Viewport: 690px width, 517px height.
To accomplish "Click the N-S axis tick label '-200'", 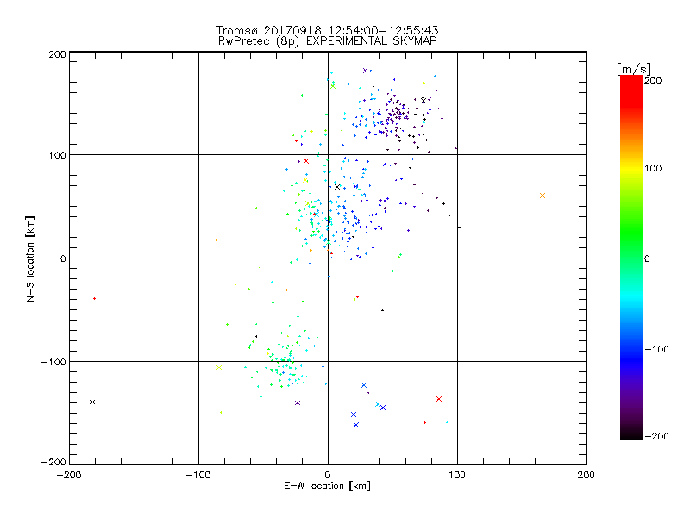I will pos(53,462).
